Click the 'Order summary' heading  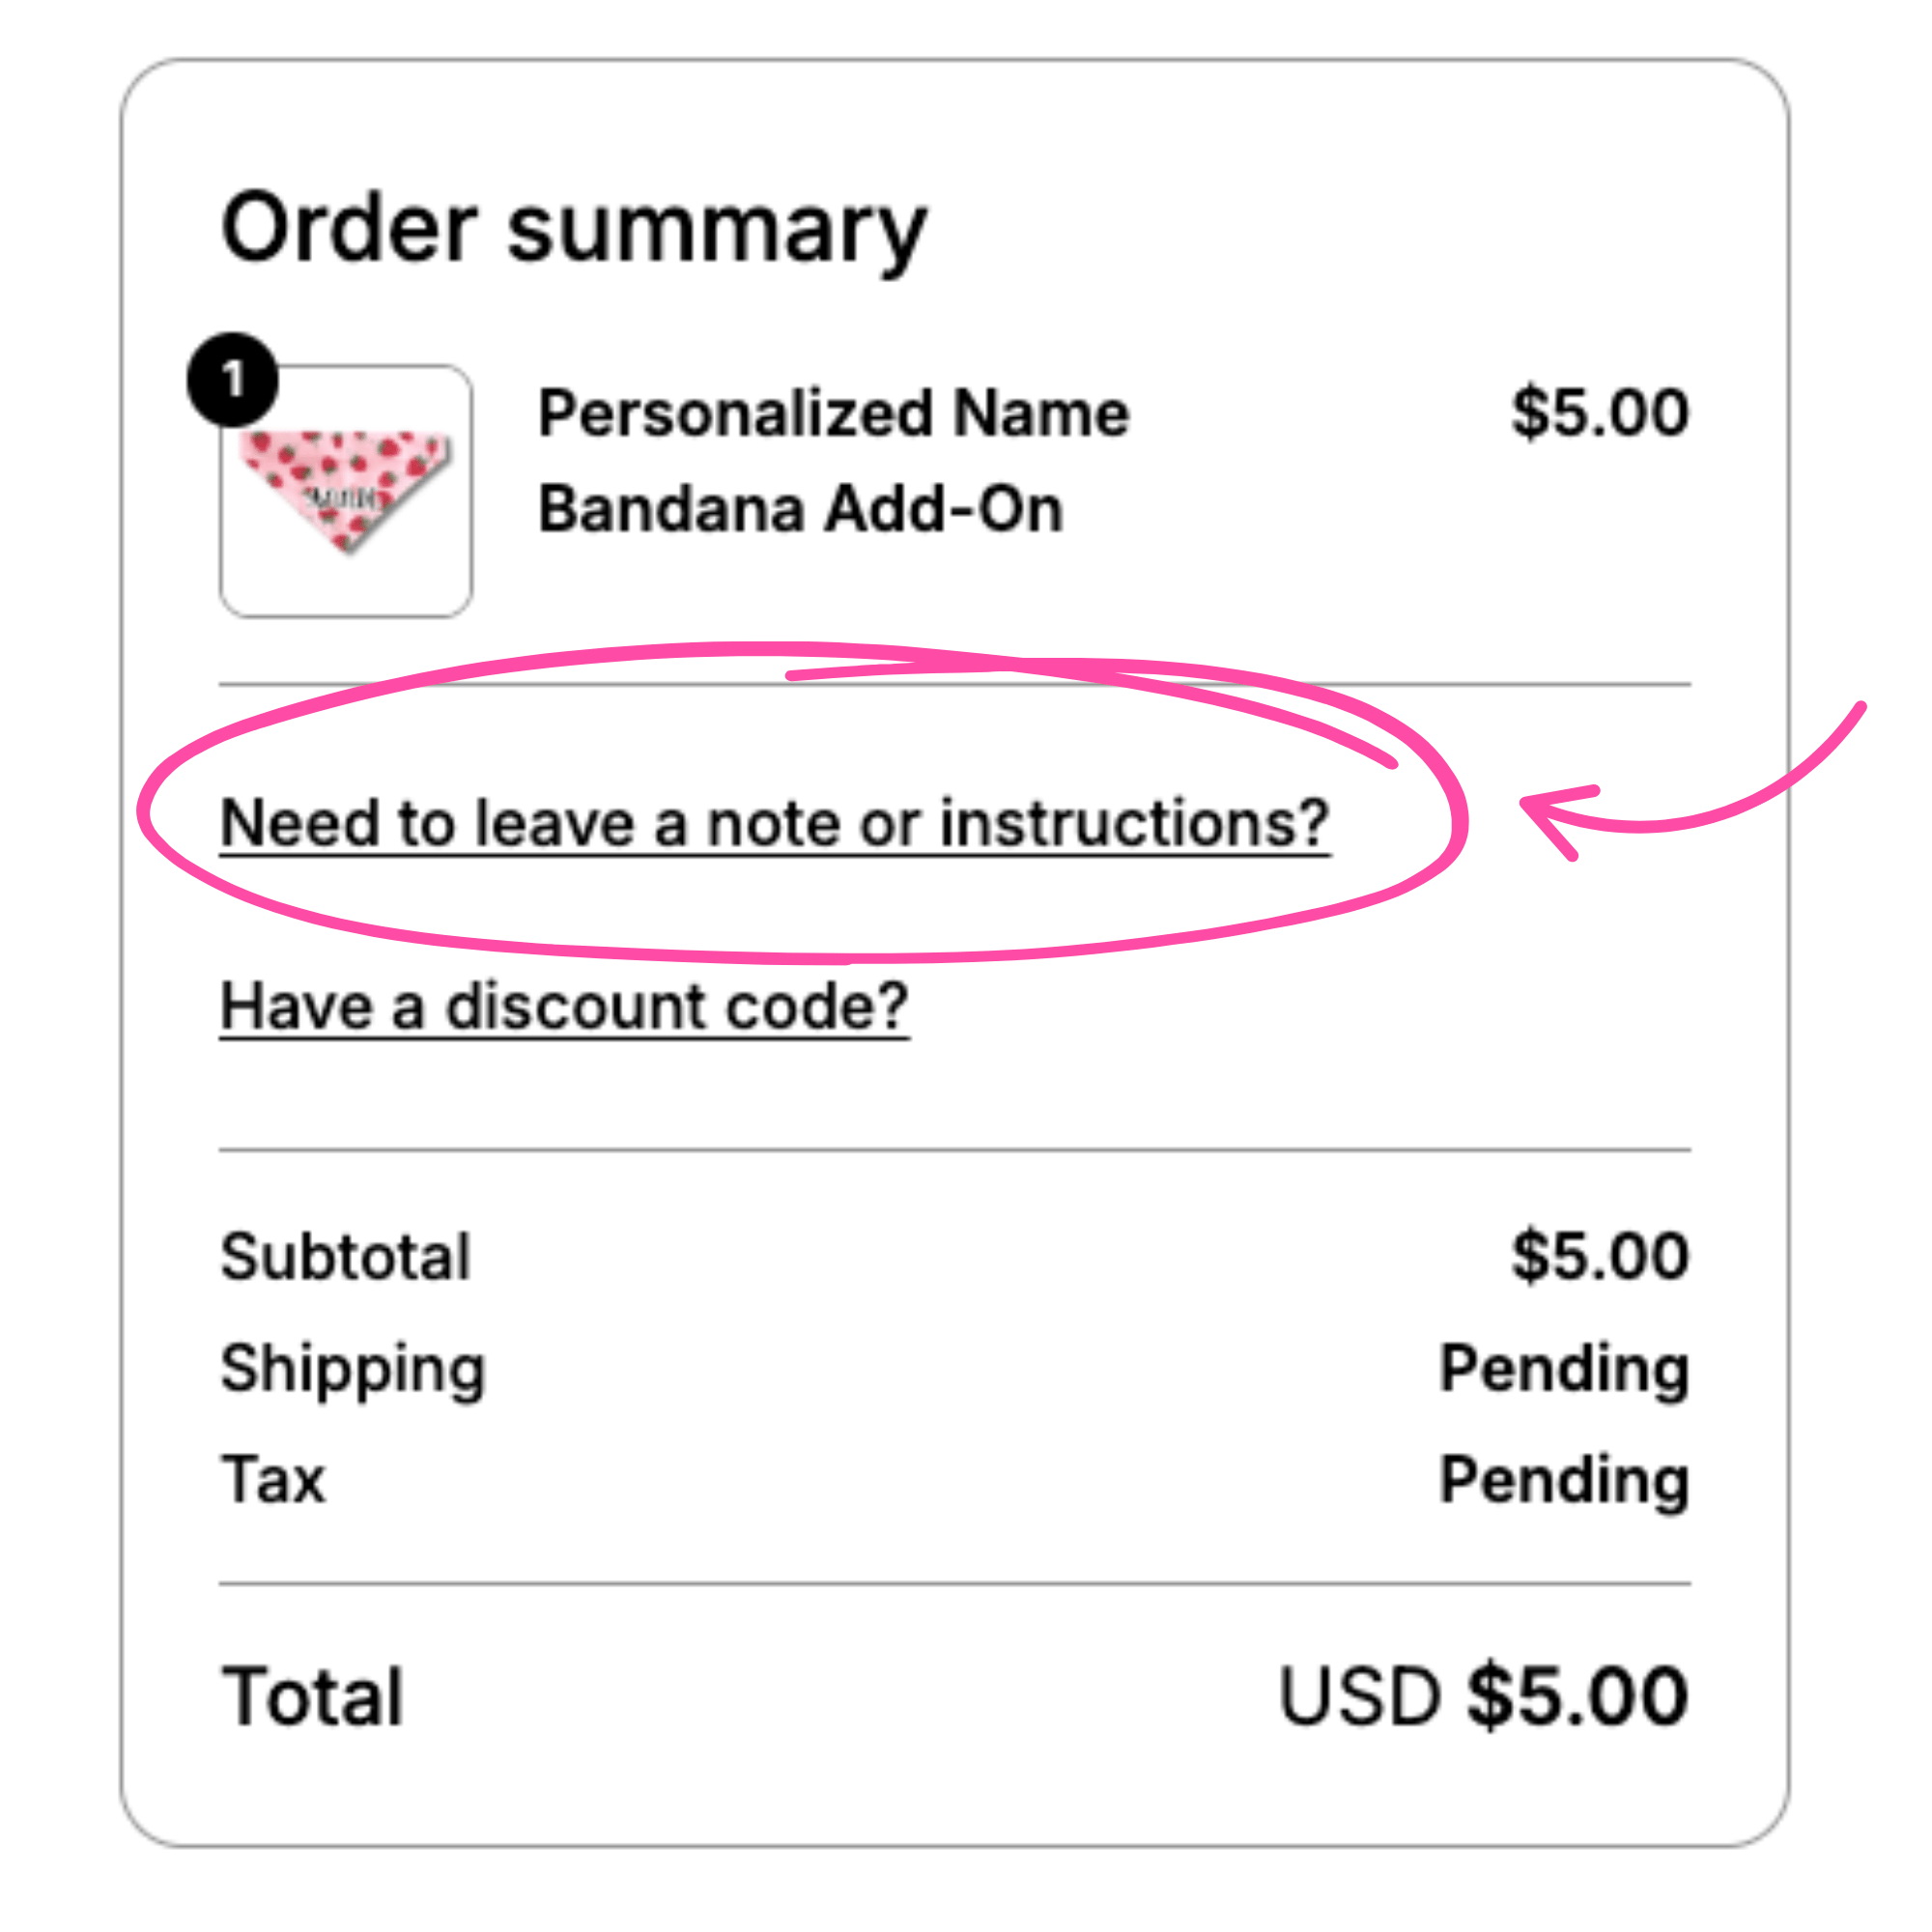(574, 231)
